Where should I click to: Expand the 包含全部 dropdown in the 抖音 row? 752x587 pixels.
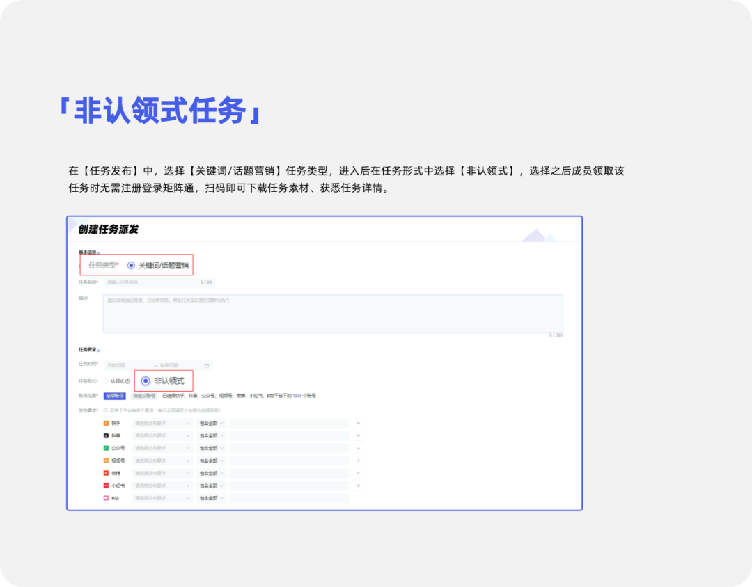[x=212, y=436]
